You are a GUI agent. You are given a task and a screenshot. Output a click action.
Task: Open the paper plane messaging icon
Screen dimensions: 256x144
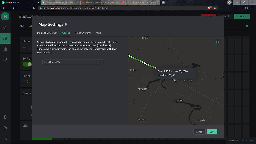point(5,60)
